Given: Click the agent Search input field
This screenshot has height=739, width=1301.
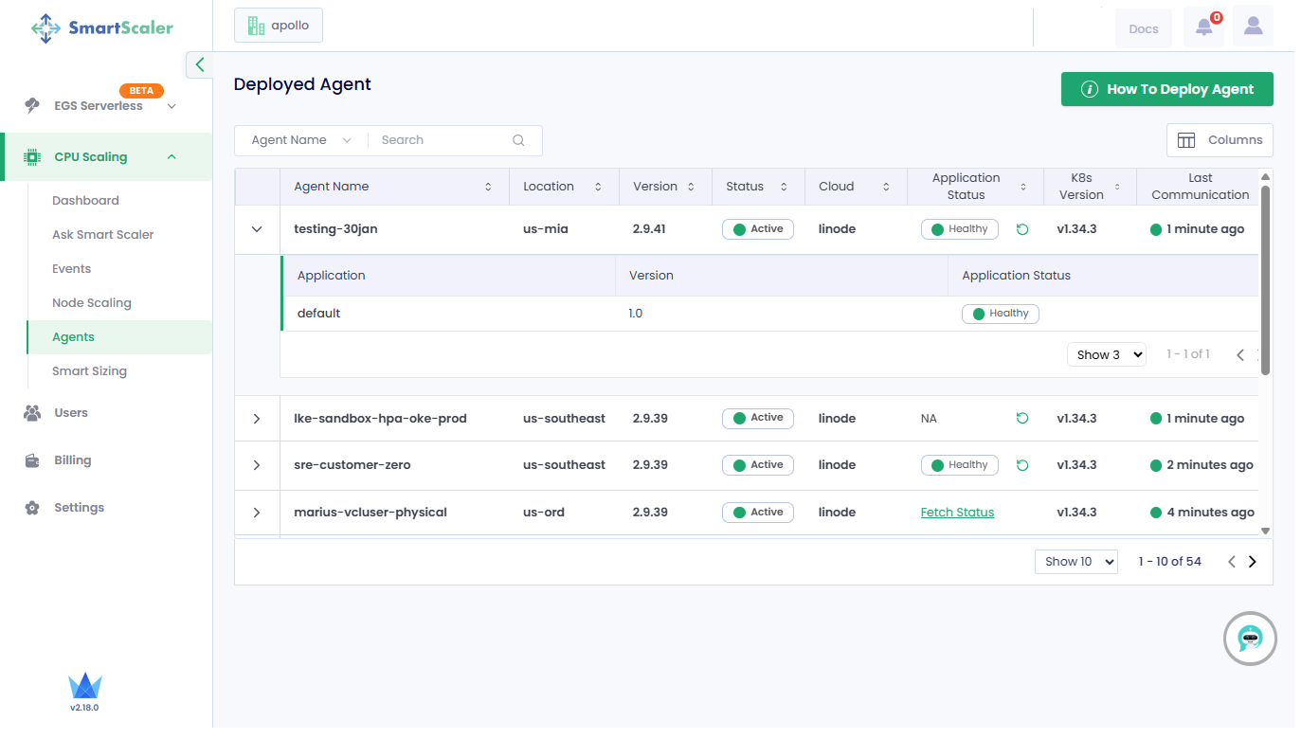Looking at the screenshot, I should click(441, 140).
